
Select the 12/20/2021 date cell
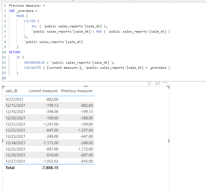coord(16,118)
